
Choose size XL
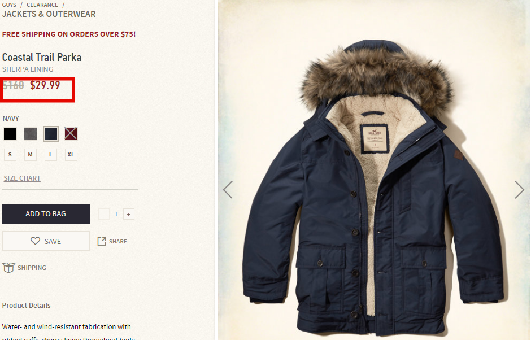(71, 155)
